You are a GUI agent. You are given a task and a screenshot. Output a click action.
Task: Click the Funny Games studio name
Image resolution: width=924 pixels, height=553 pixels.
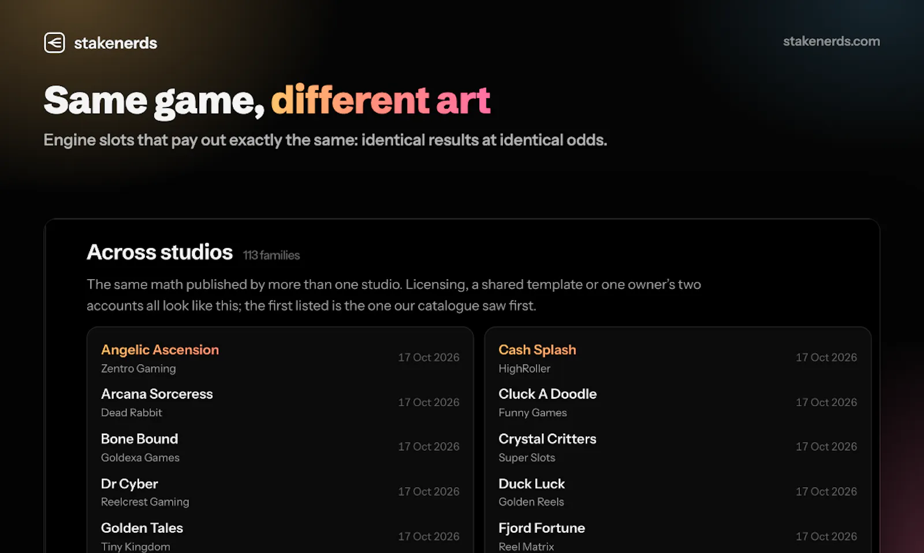(x=532, y=413)
